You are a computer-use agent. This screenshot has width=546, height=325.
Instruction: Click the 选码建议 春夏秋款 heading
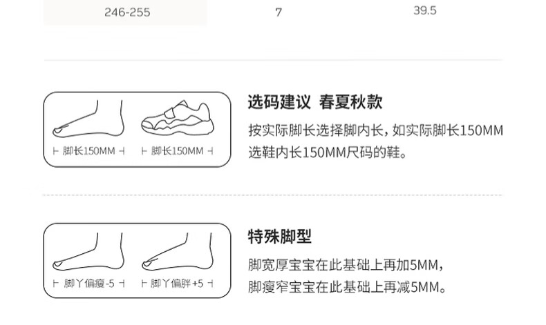[315, 102]
